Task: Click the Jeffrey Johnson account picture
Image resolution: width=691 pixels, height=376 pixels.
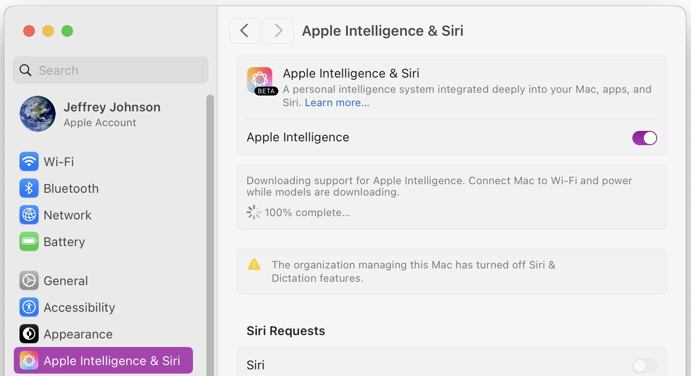Action: [x=37, y=114]
